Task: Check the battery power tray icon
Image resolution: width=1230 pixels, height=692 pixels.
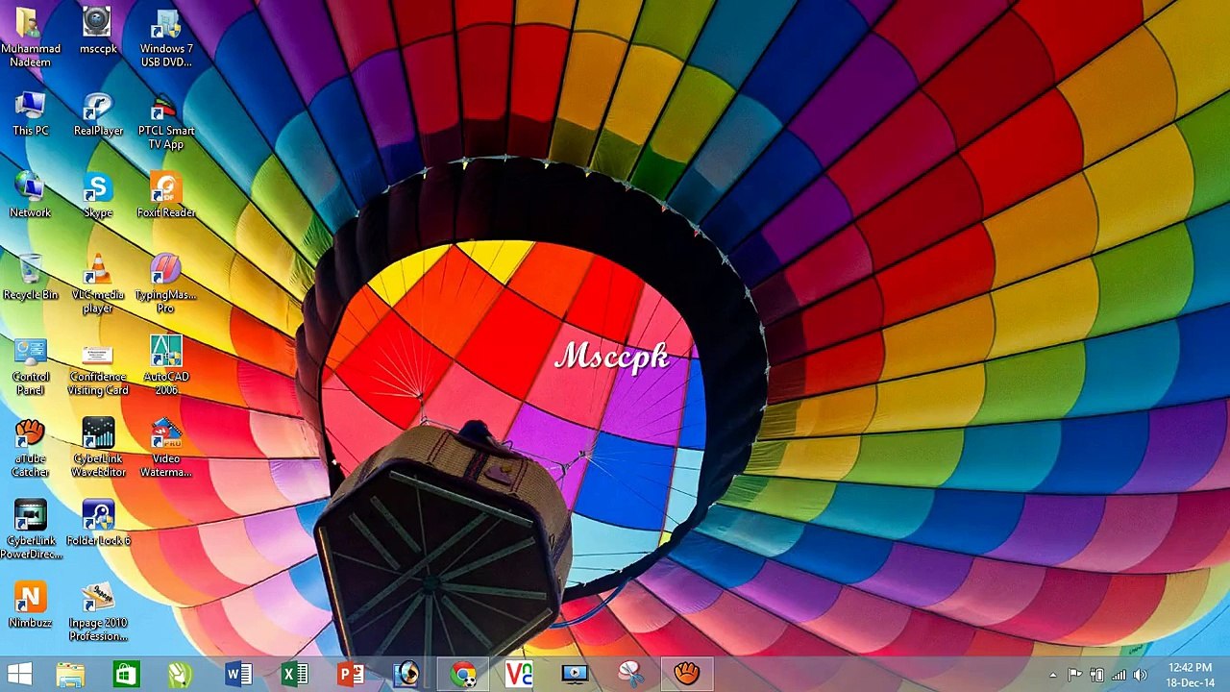Action: 1096,675
